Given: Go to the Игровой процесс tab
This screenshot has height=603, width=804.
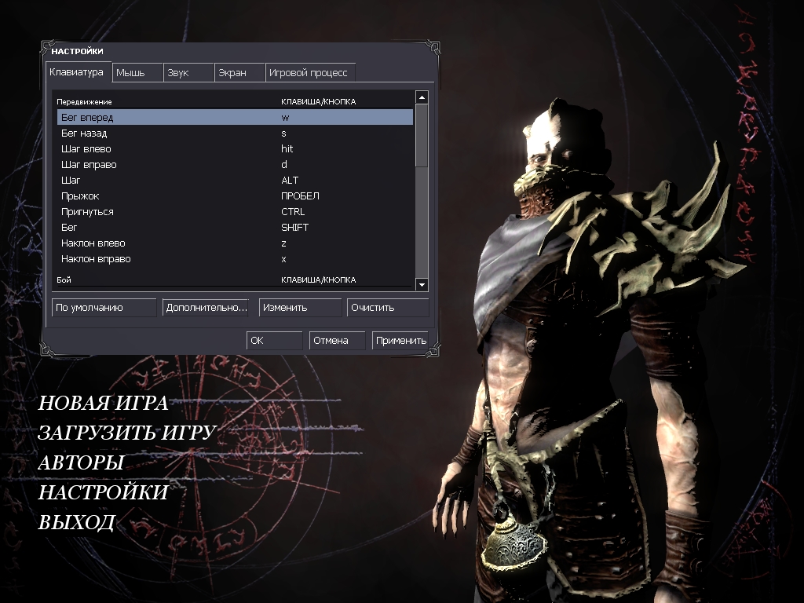Looking at the screenshot, I should click(x=309, y=73).
